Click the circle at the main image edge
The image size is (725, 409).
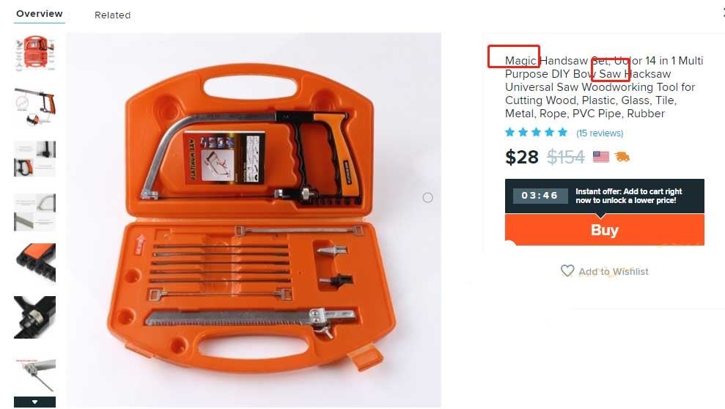pyautogui.click(x=427, y=198)
